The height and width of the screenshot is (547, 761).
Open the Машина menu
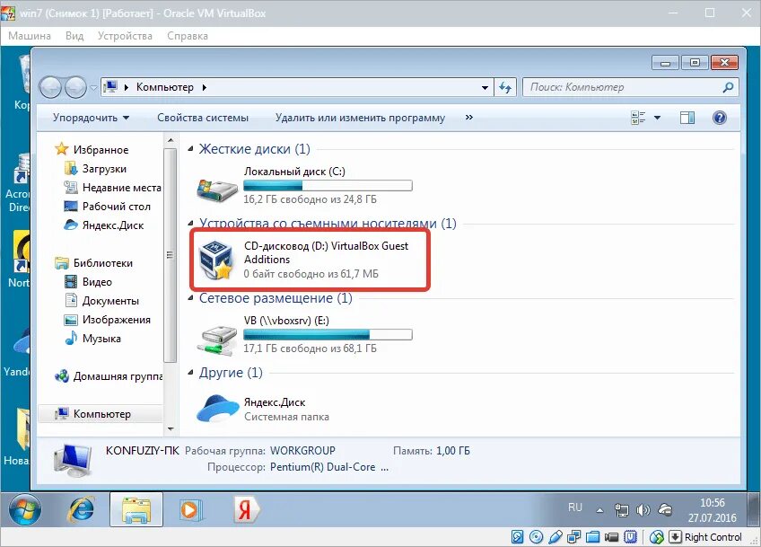point(30,36)
